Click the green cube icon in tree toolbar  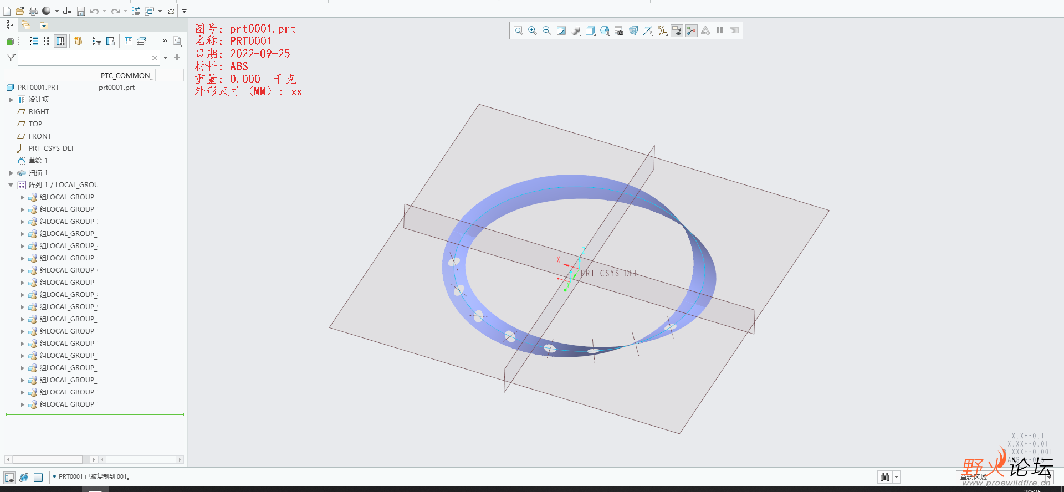pos(10,41)
